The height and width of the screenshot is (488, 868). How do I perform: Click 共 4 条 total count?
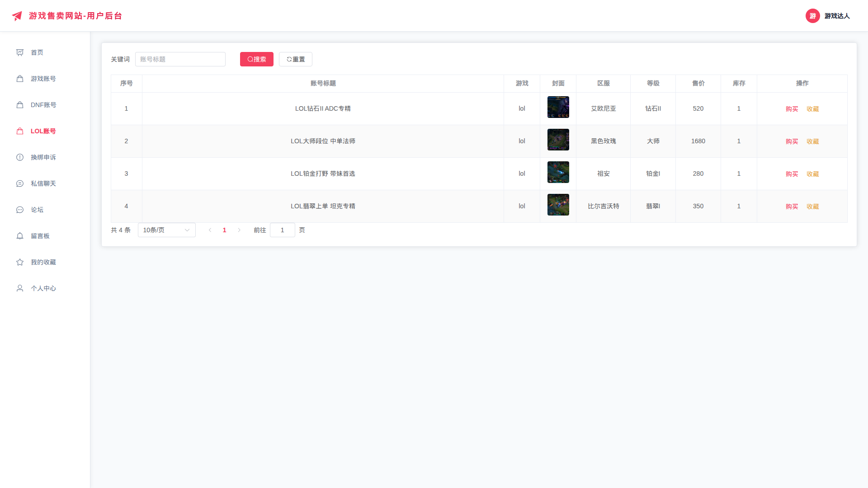tap(121, 230)
